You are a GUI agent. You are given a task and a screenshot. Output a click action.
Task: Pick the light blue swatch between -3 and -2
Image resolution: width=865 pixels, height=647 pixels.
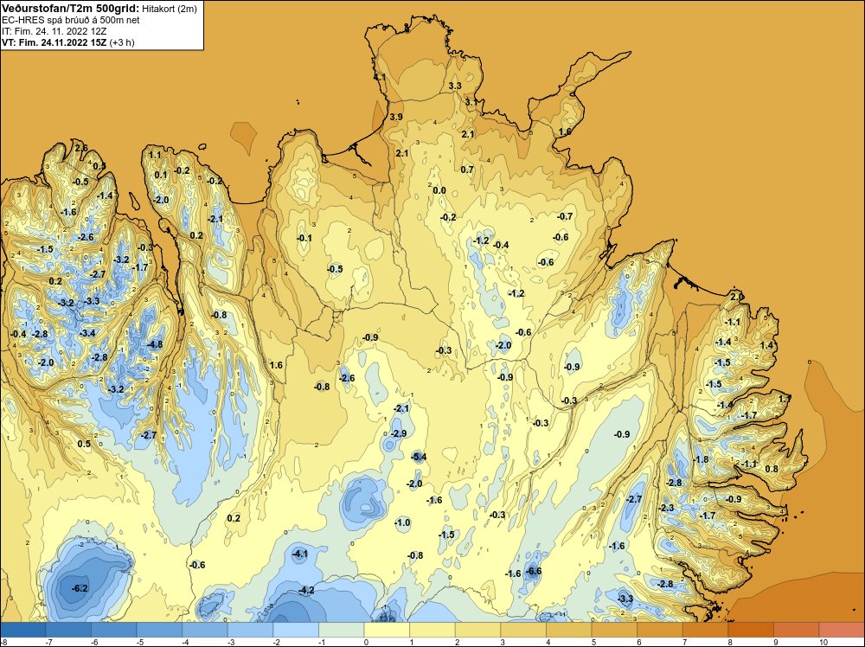[x=251, y=630]
